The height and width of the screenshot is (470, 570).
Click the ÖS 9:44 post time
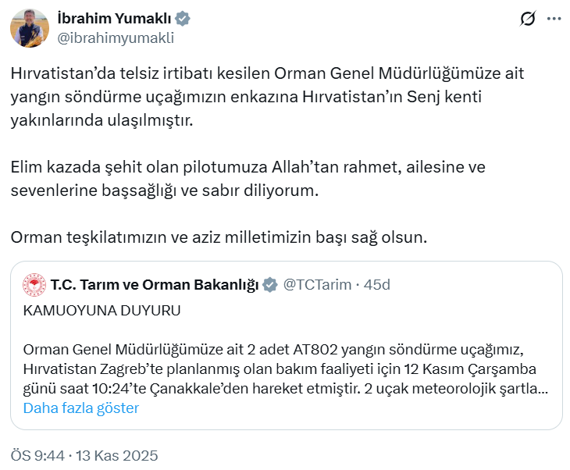click(x=39, y=455)
